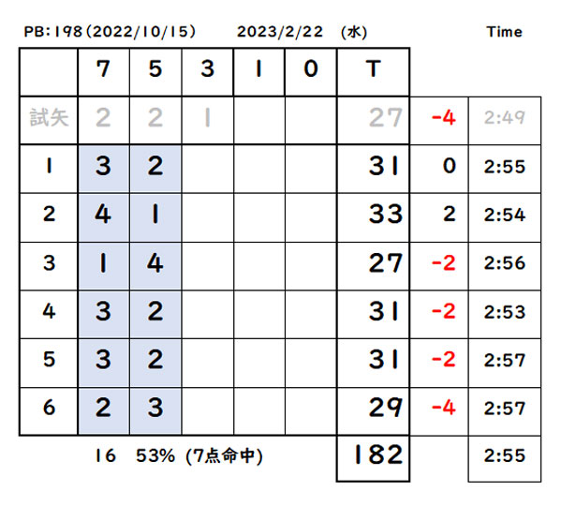
Task: Select round 6 total cell showing 29
Action: pyautogui.click(x=373, y=411)
